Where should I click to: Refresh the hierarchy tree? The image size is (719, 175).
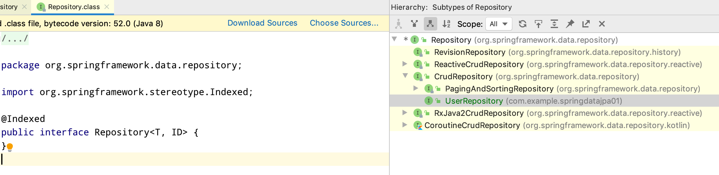pos(523,24)
